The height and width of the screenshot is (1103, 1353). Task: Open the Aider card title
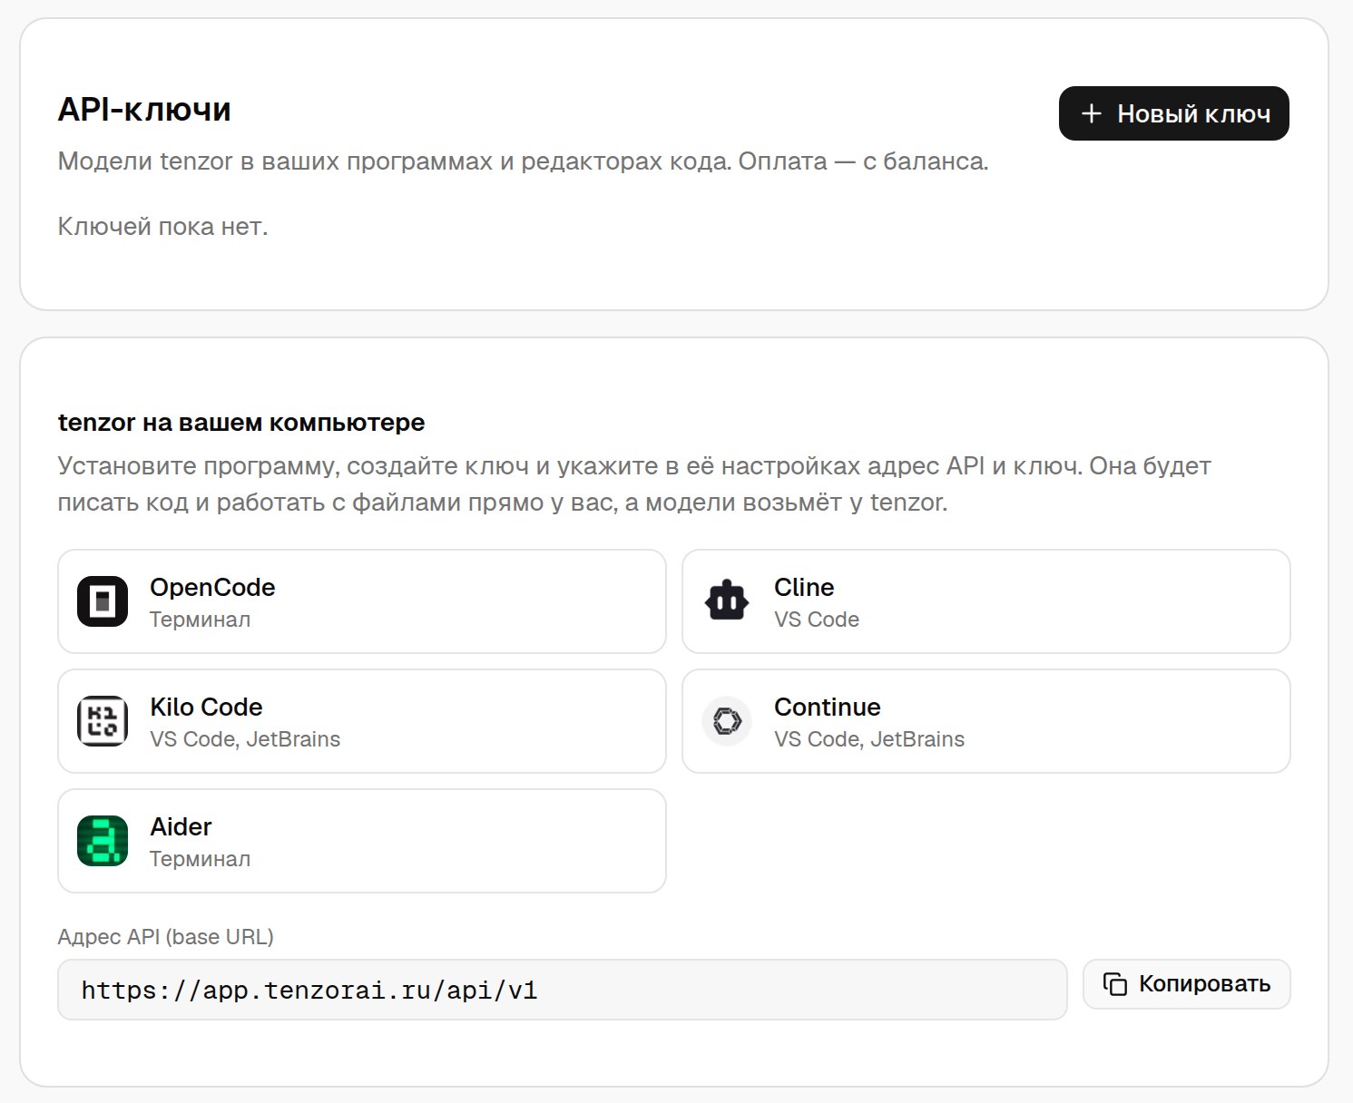pos(181,826)
